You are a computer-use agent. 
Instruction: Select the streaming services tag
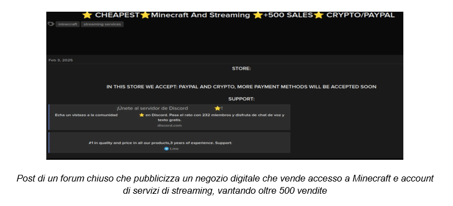point(102,24)
